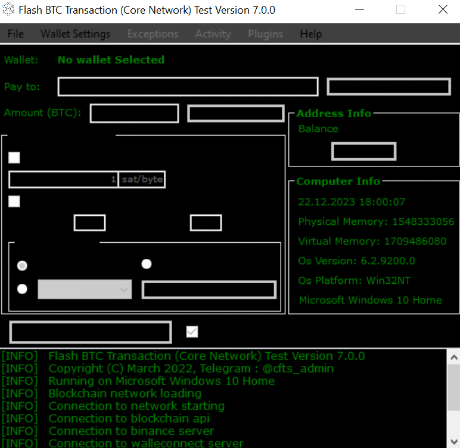Click the second field right of Amount (BTC)
This screenshot has height=448, width=460.
236,114
